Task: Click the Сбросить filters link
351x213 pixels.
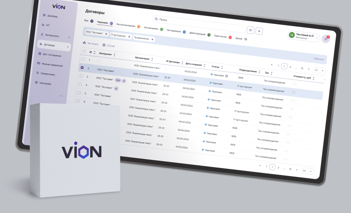Action: 319,59
